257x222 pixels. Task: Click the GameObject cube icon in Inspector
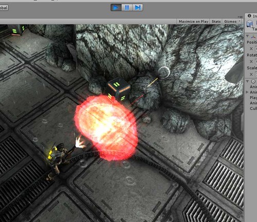point(250,24)
